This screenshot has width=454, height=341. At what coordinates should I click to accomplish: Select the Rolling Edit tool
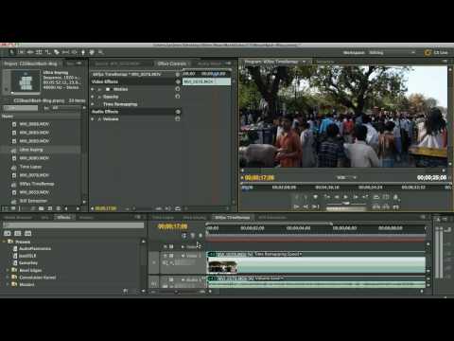[39, 52]
